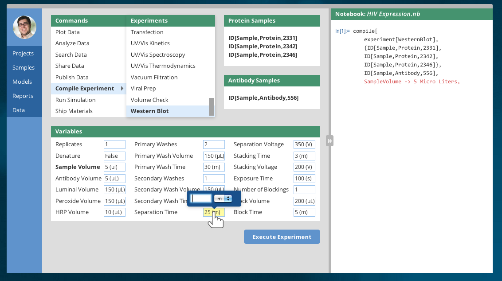Edit the Separation Voltage value field

(x=304, y=144)
